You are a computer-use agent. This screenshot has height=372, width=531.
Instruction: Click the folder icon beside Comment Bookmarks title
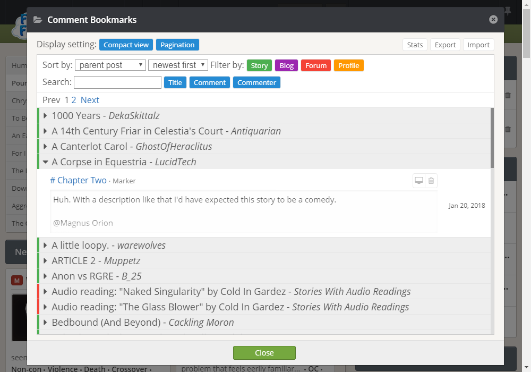[x=38, y=20]
